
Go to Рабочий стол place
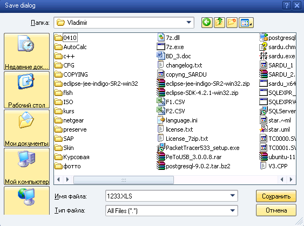[26, 90]
